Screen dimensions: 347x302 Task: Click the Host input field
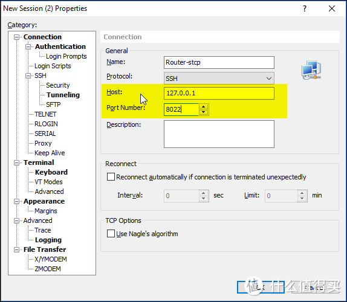[219, 93]
